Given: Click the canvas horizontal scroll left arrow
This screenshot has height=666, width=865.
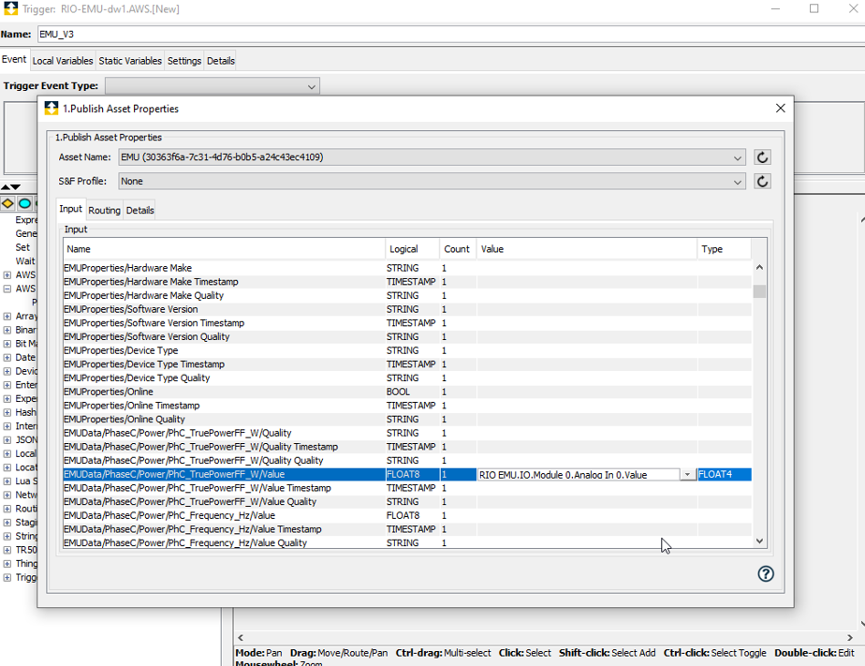Looking at the screenshot, I should pos(241,637).
